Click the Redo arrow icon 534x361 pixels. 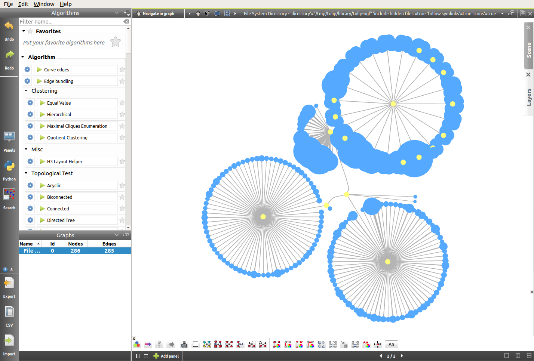pyautogui.click(x=9, y=55)
